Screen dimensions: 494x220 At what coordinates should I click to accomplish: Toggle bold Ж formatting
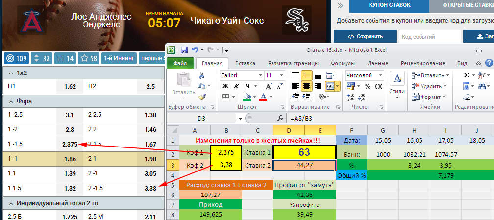click(225, 86)
